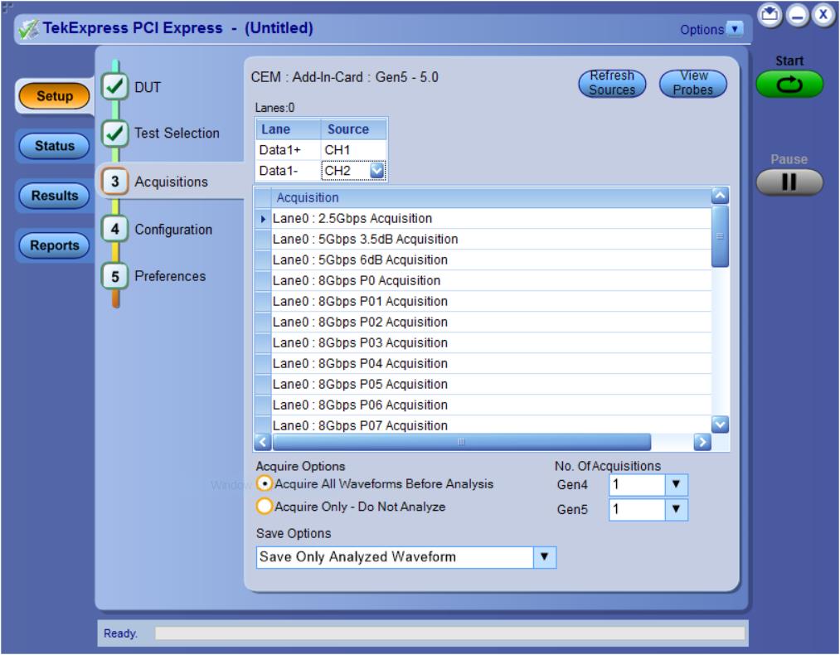Open the Save Options dropdown
This screenshot has width=840, height=655.
coord(544,557)
